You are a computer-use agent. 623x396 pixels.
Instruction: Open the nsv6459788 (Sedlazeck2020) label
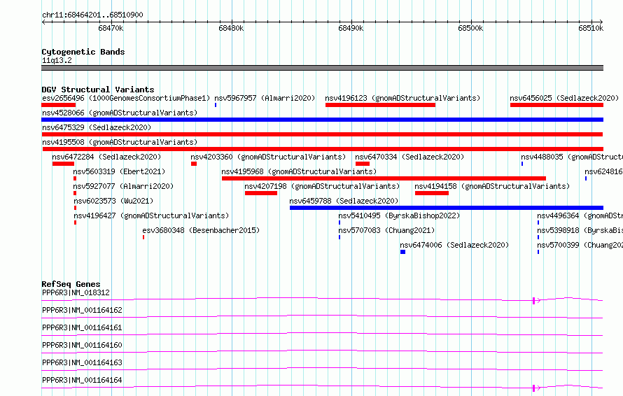[344, 201]
